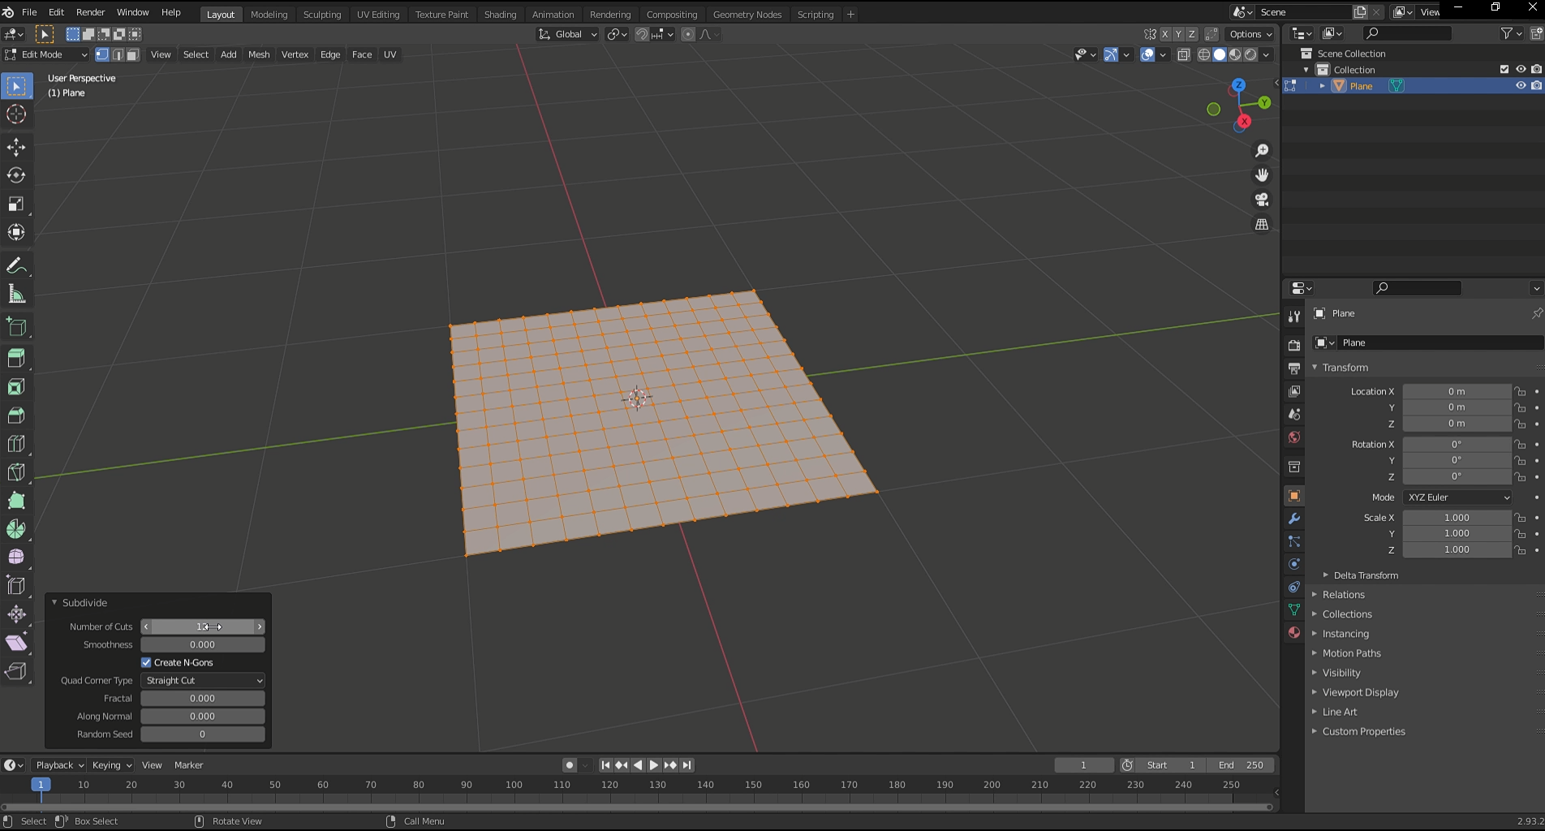Adjust the Smoothness slider
1545x831 pixels.
pos(203,644)
